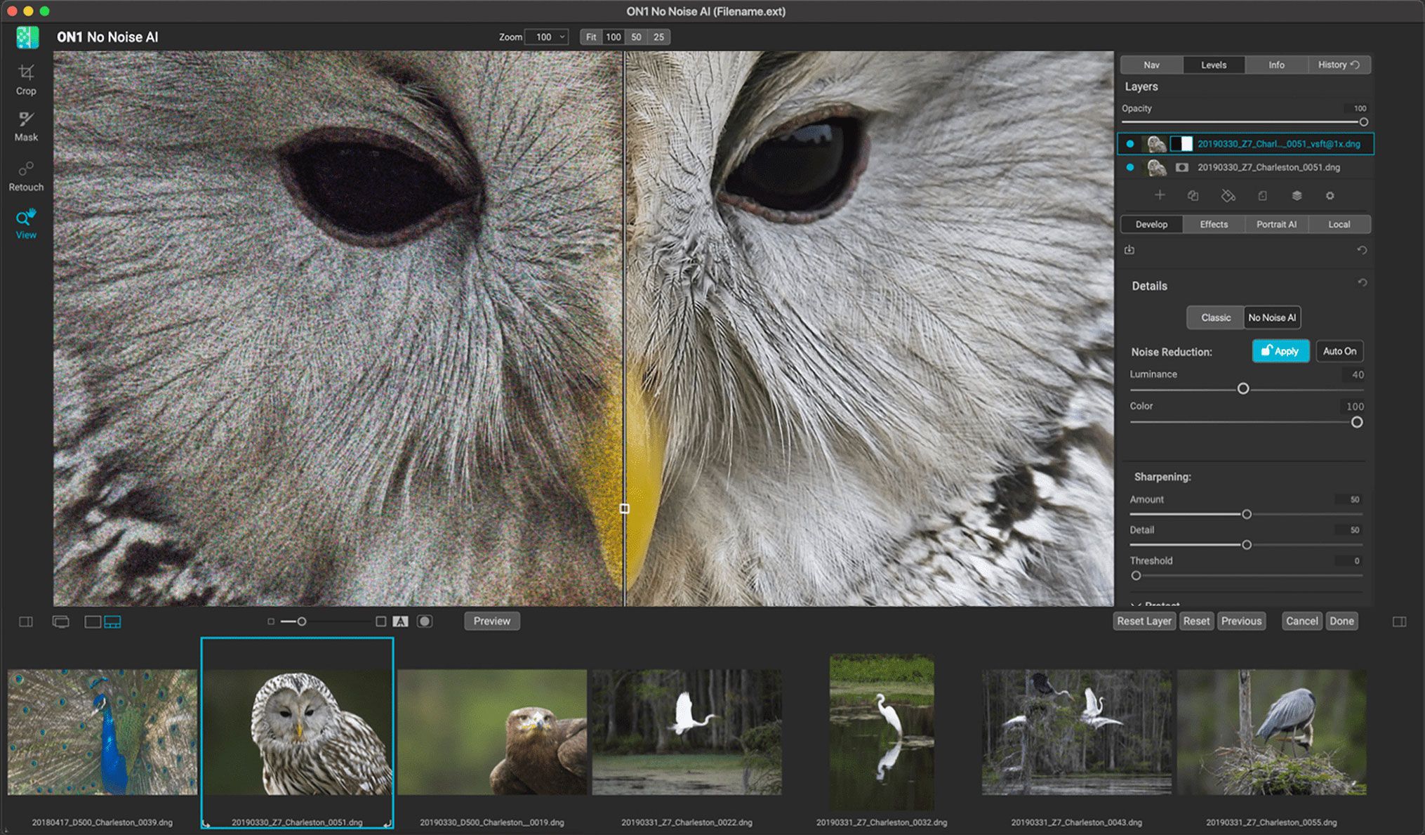Open the Zoom level dropdown

(x=547, y=37)
